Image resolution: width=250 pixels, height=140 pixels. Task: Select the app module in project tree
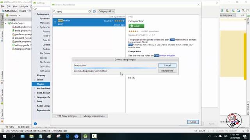click(x=13, y=20)
